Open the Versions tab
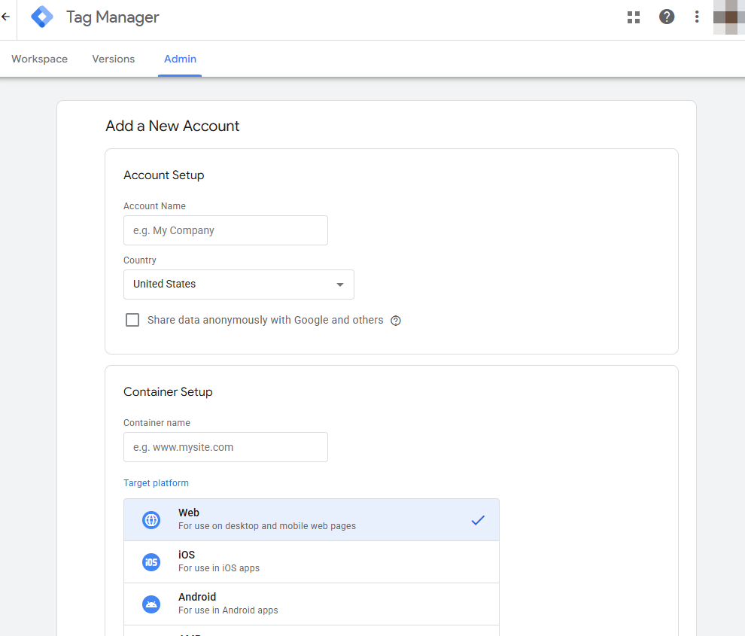The height and width of the screenshot is (636, 745). [x=113, y=58]
